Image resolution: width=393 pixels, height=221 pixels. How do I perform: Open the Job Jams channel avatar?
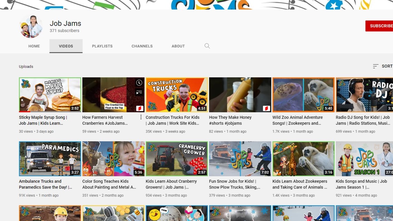click(31, 26)
